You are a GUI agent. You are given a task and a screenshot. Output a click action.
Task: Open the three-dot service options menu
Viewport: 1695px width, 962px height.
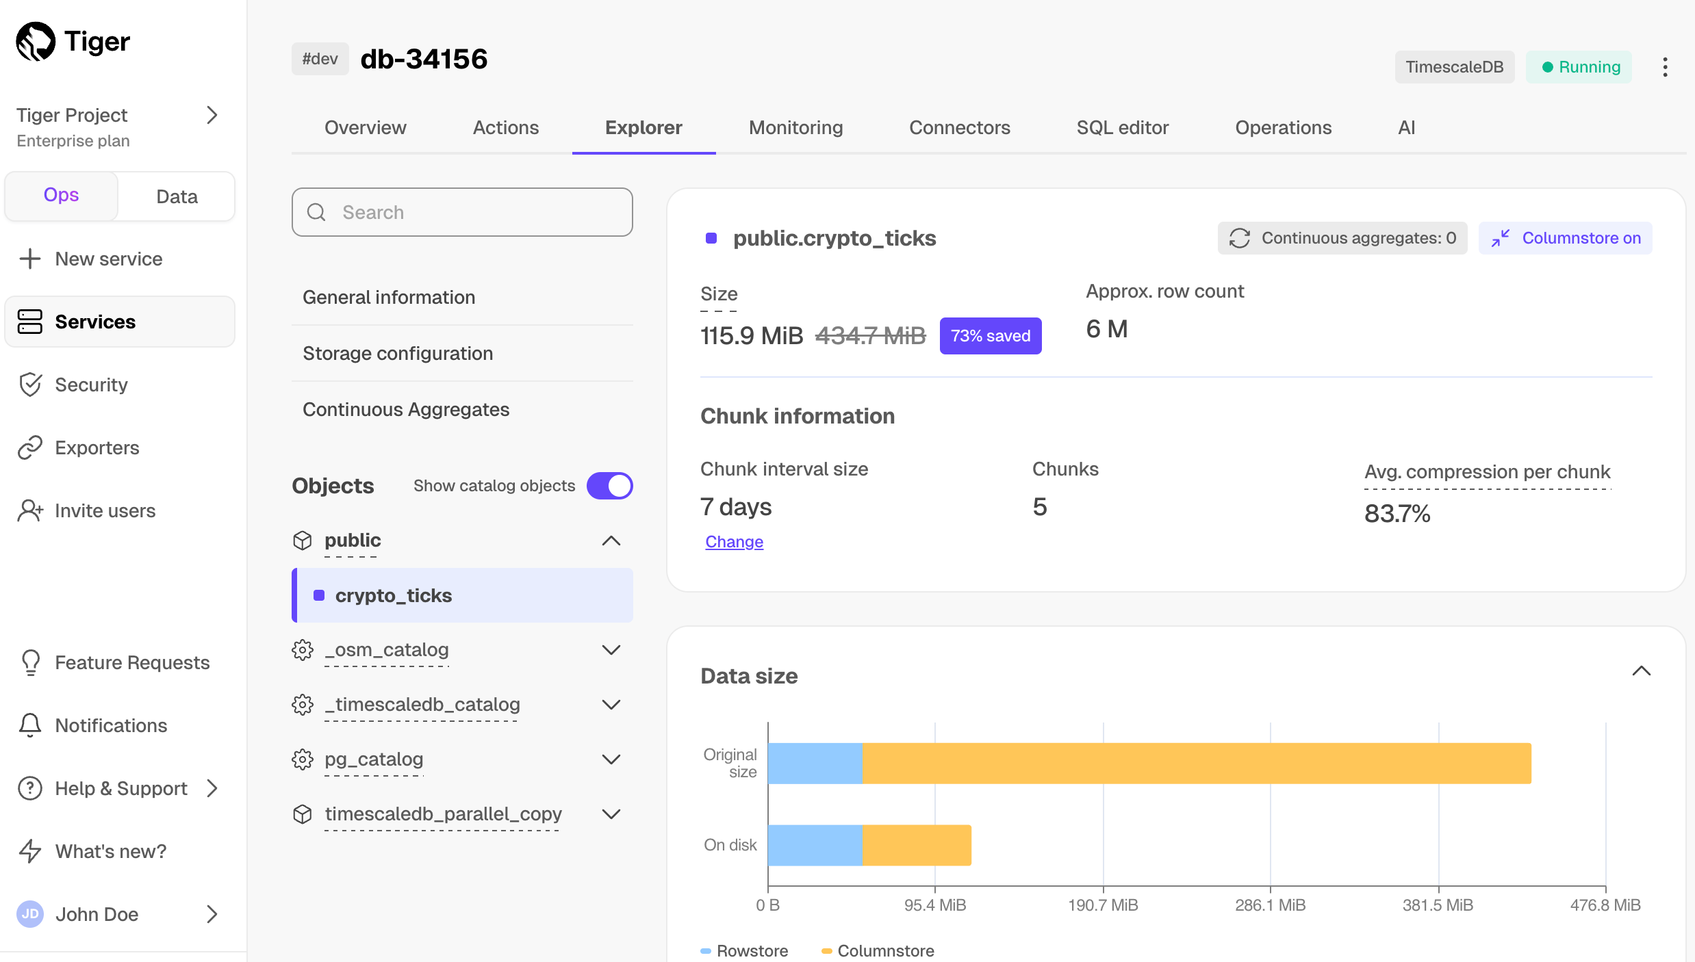coord(1665,67)
